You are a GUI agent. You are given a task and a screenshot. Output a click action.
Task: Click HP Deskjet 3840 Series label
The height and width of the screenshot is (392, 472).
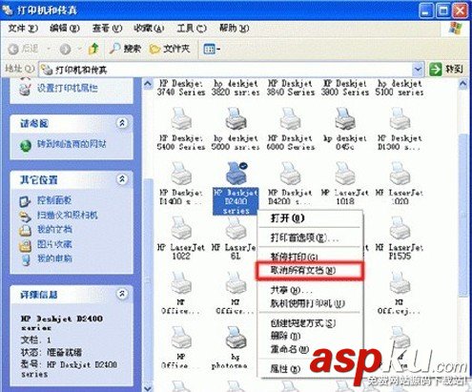290,88
